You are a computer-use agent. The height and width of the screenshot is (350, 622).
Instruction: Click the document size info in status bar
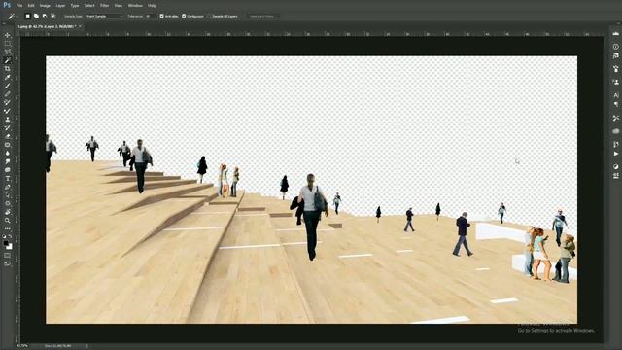(58, 346)
